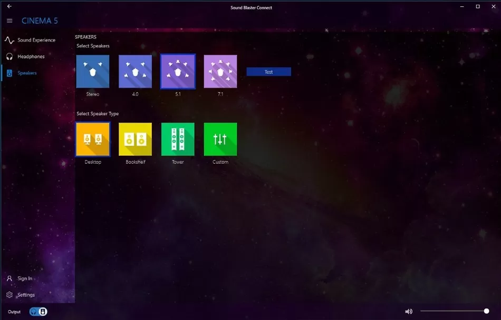The image size is (501, 320).
Task: Select the 5.1 surround speaker tile
Action: (x=178, y=72)
